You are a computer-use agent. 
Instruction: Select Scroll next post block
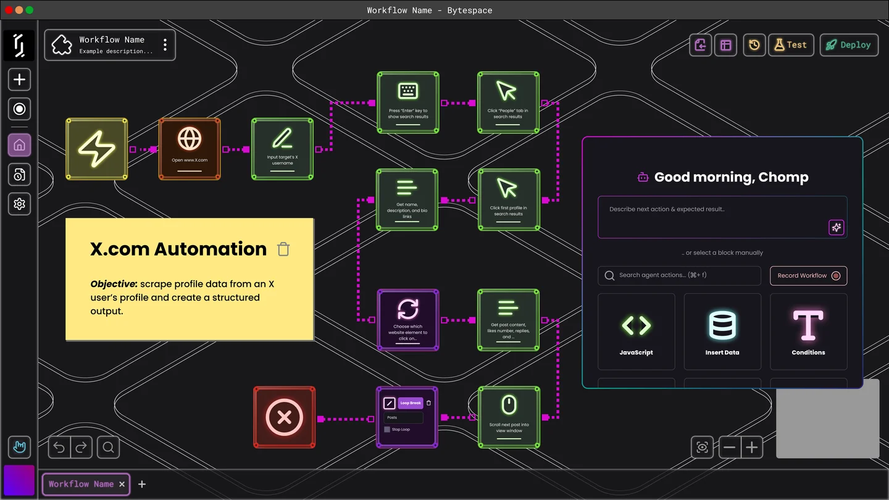click(509, 417)
